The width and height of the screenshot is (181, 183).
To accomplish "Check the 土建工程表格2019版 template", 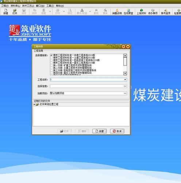I will pyautogui.click(x=51, y=58).
